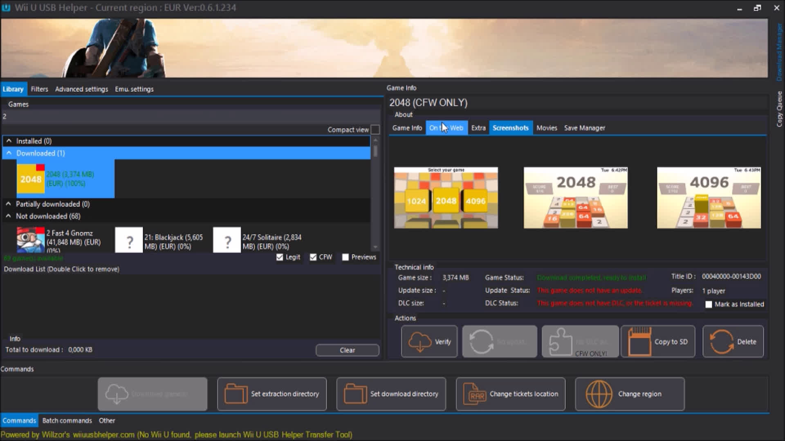Open the Filters tab
This screenshot has height=441, width=785.
click(x=39, y=89)
